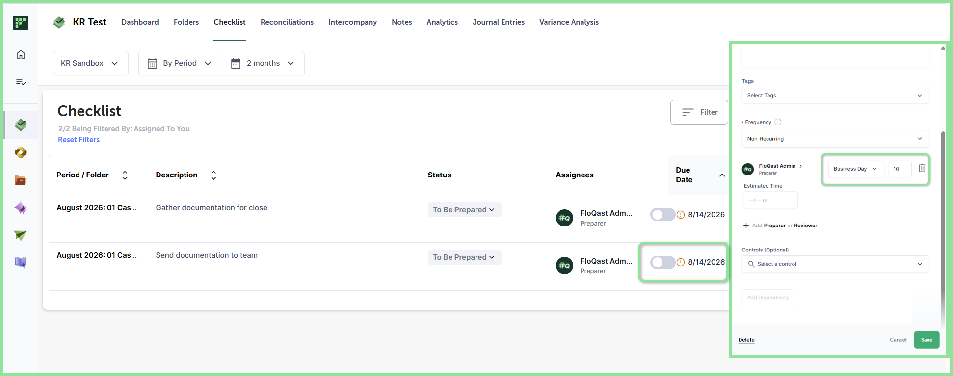Open August 2026 folder link for Send documentation
Screen dimensions: 953x376
tap(98, 255)
